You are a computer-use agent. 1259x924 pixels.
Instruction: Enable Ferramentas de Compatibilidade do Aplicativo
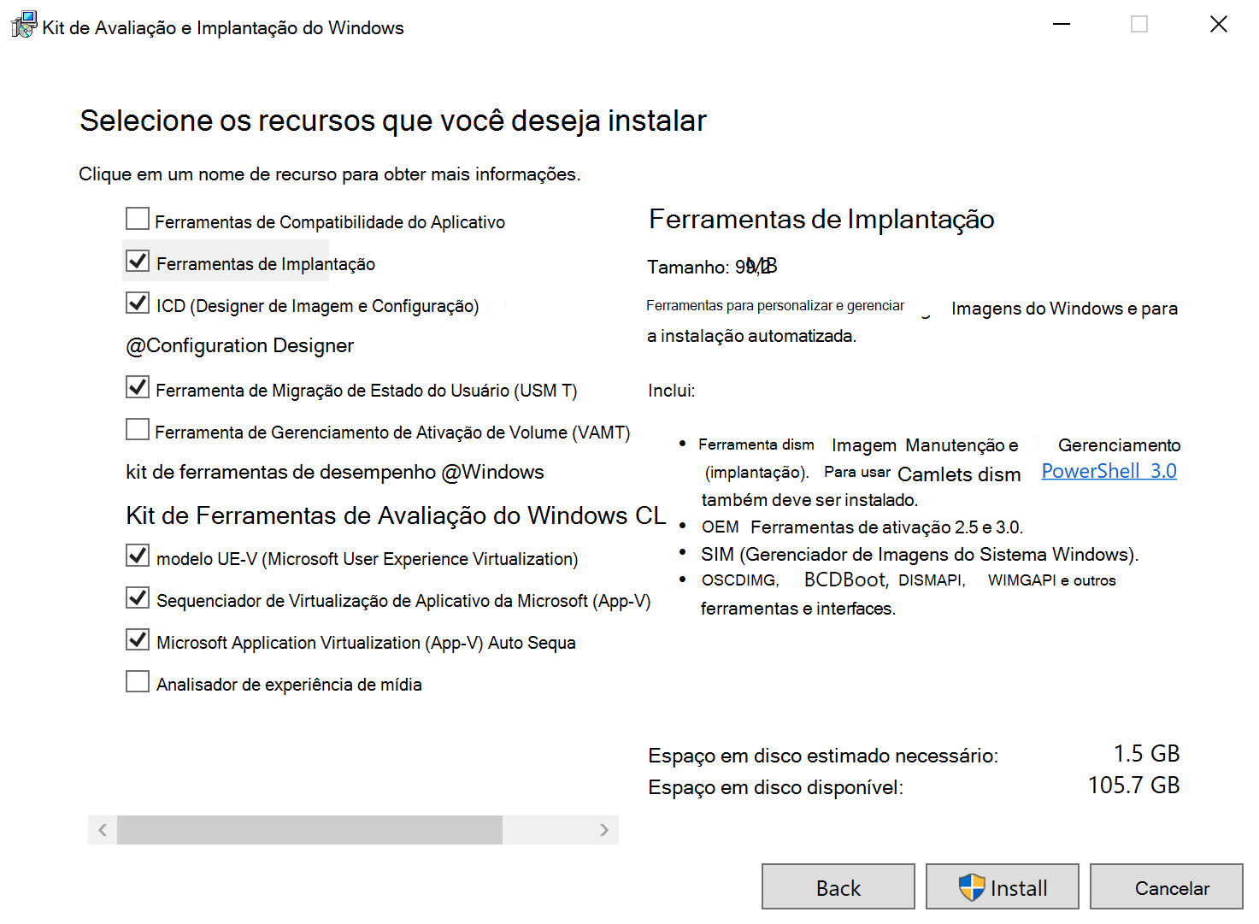(x=137, y=218)
